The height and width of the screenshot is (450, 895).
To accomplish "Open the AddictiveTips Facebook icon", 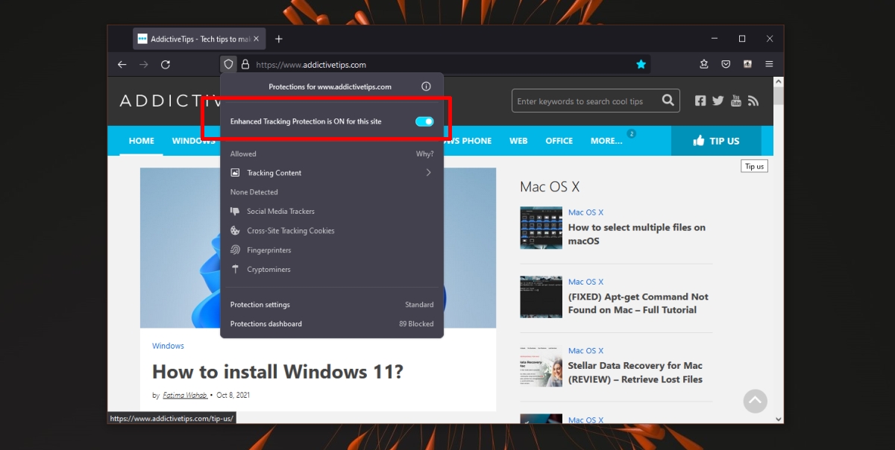I will [700, 101].
